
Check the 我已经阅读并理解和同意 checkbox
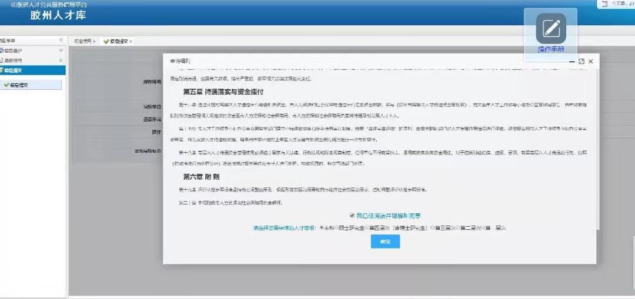tap(352, 216)
